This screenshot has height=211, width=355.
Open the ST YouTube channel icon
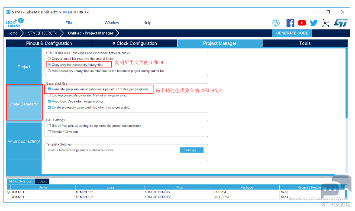tap(302, 23)
